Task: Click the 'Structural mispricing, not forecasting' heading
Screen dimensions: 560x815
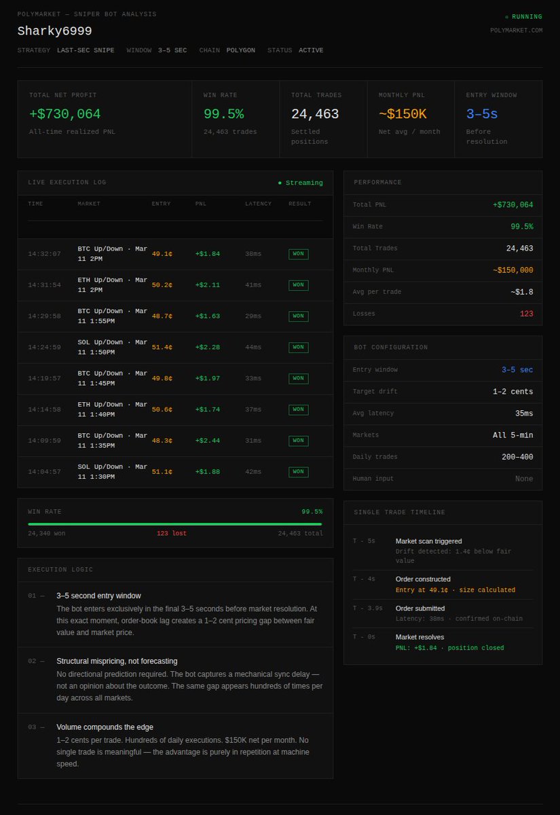Action: click(x=117, y=661)
